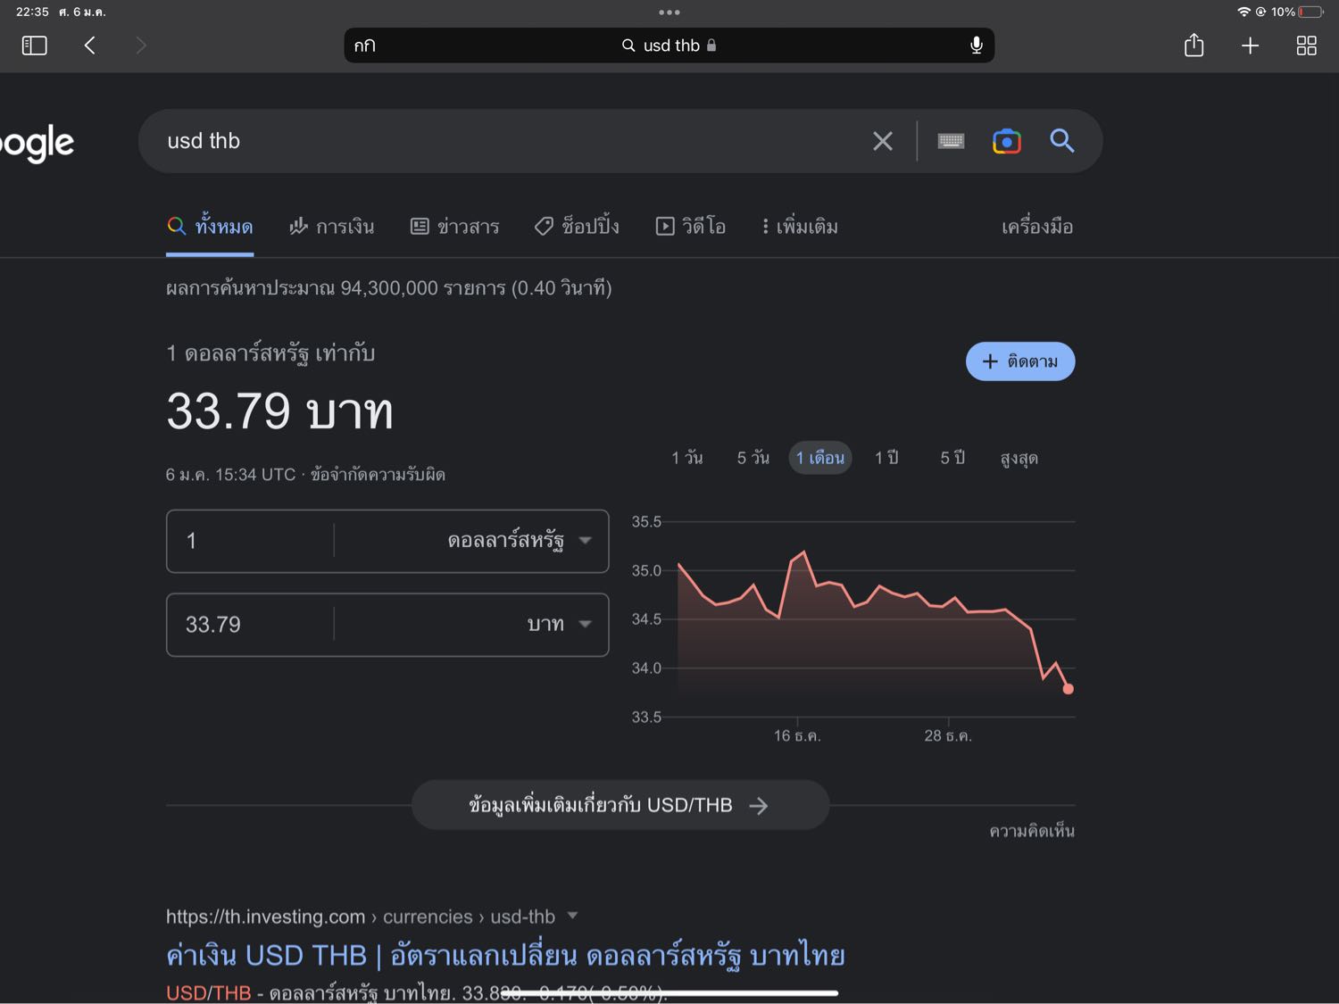
Task: Switch to the การเงิน tab
Action: tap(331, 227)
